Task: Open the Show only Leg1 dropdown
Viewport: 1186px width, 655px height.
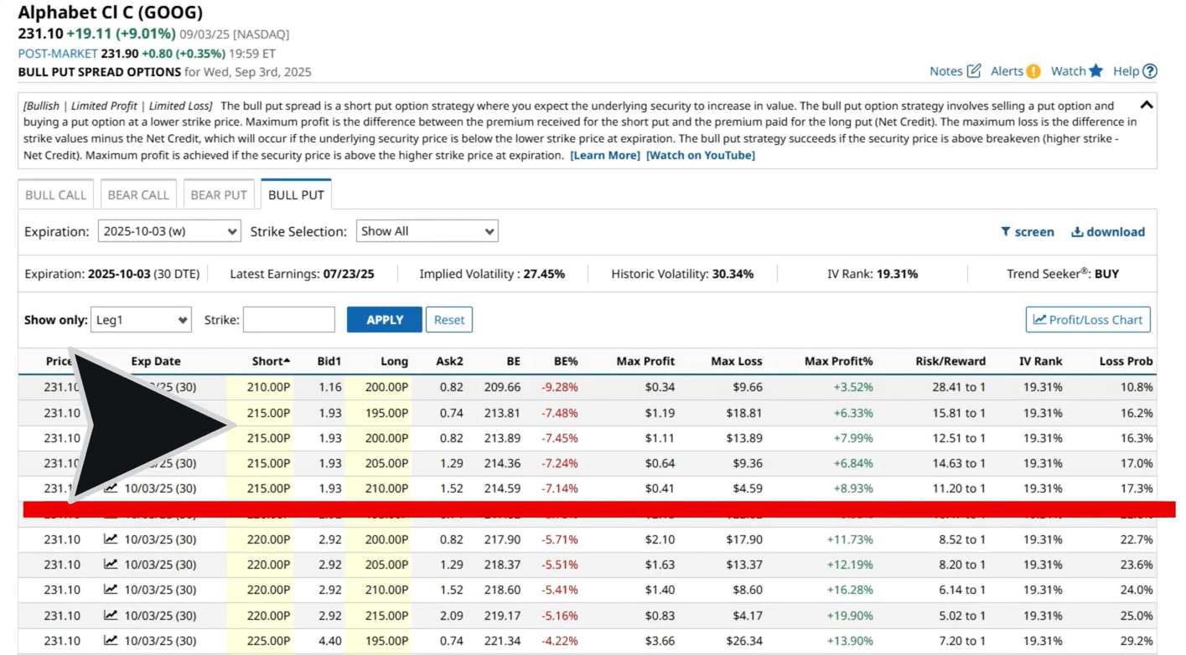Action: pos(141,319)
